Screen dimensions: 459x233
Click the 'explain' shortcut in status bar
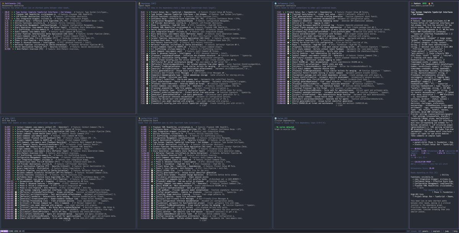pyautogui.click(x=436, y=231)
